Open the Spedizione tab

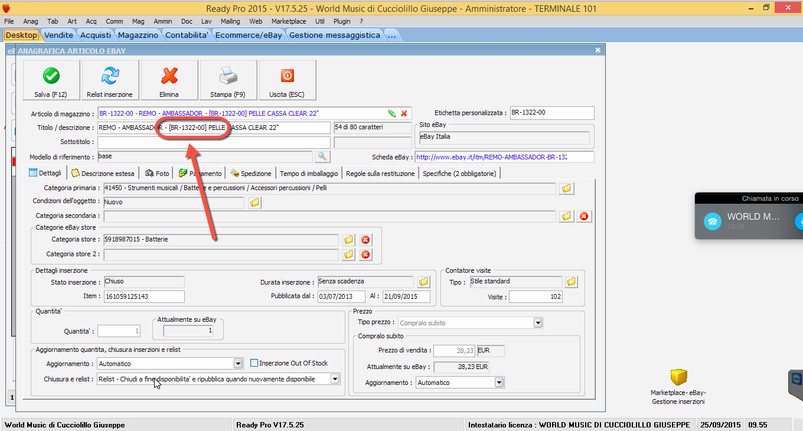point(252,173)
